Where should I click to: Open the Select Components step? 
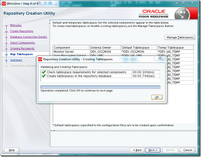[23, 42]
